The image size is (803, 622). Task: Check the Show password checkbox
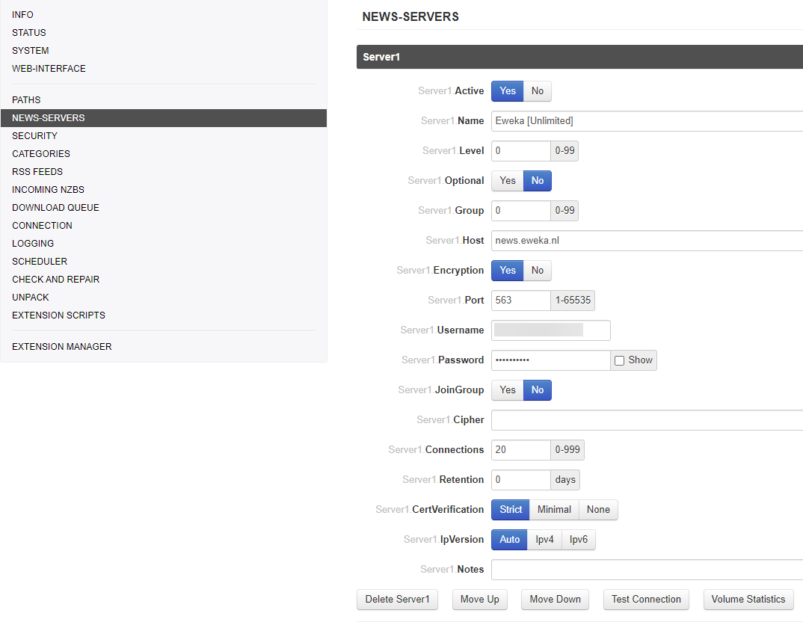pyautogui.click(x=619, y=360)
